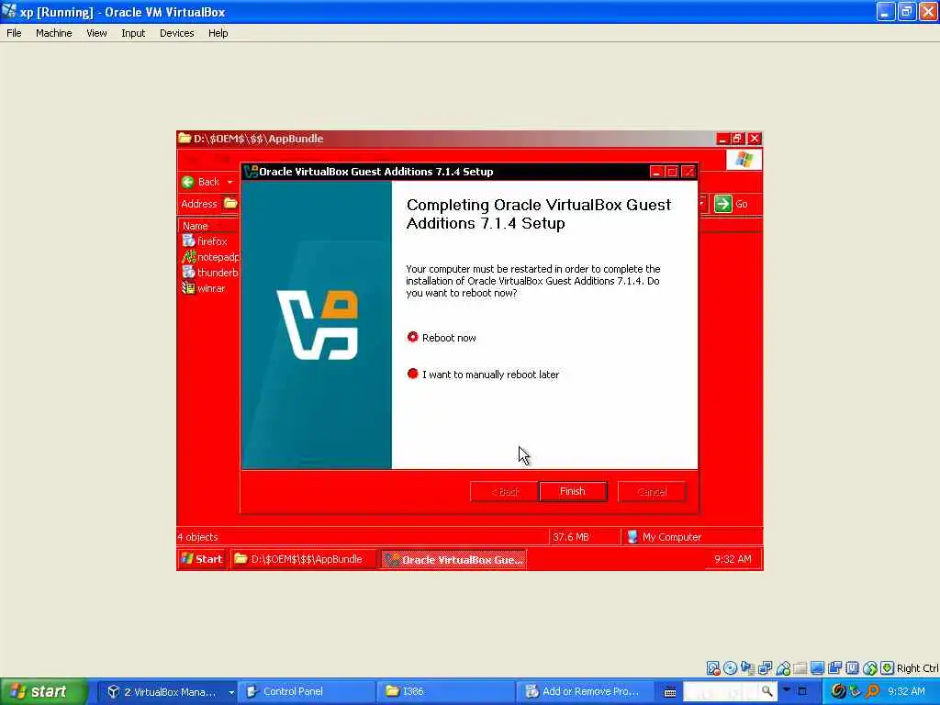Click the Cancel button in Setup wizard

(652, 492)
